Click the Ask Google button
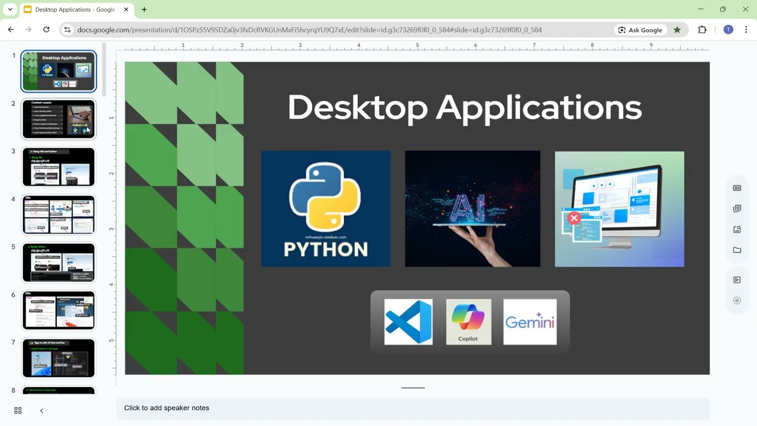The width and height of the screenshot is (757, 426). (x=640, y=30)
